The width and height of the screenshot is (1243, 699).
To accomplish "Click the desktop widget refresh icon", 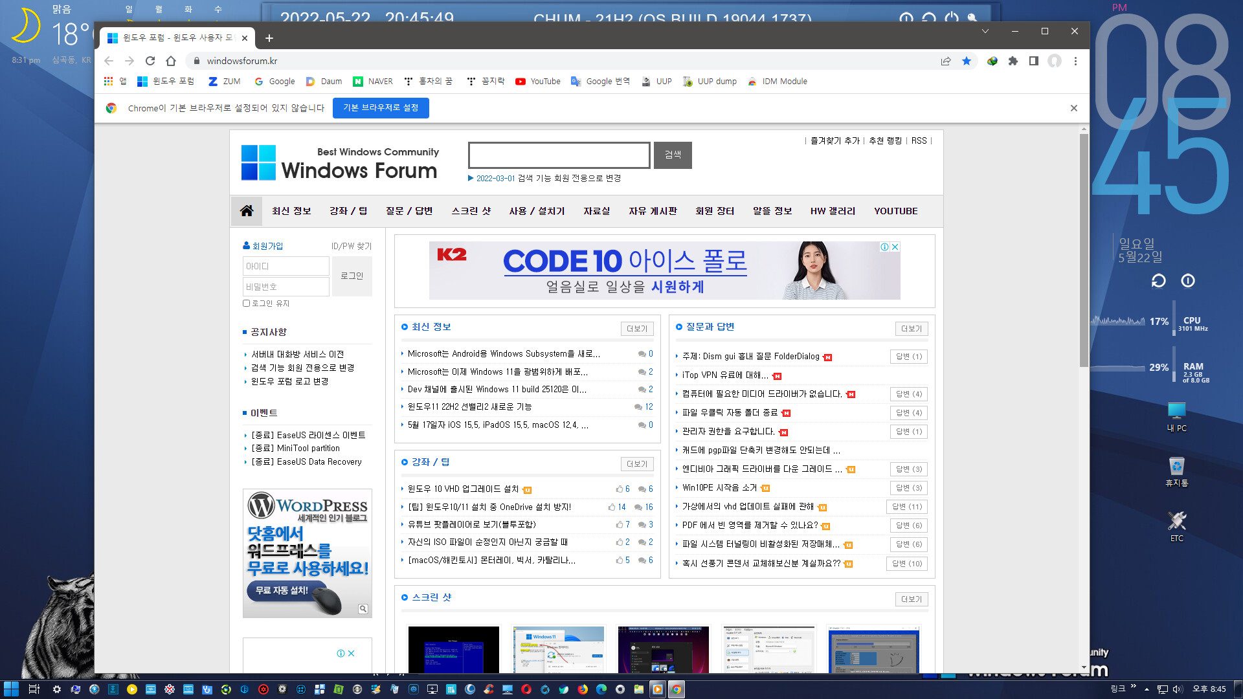I will (x=1158, y=281).
